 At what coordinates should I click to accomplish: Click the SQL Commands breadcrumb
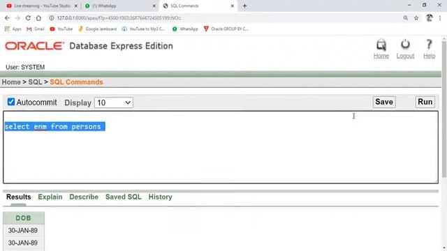tap(76, 82)
